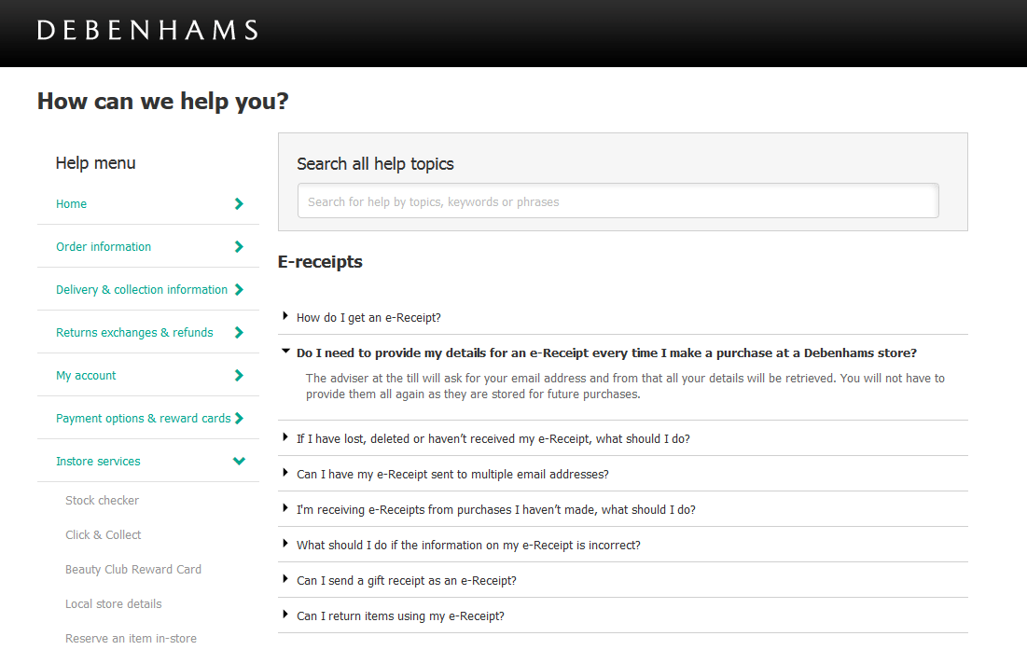Expand triangle for e-Receipts from purchases I haven't made

(x=285, y=507)
